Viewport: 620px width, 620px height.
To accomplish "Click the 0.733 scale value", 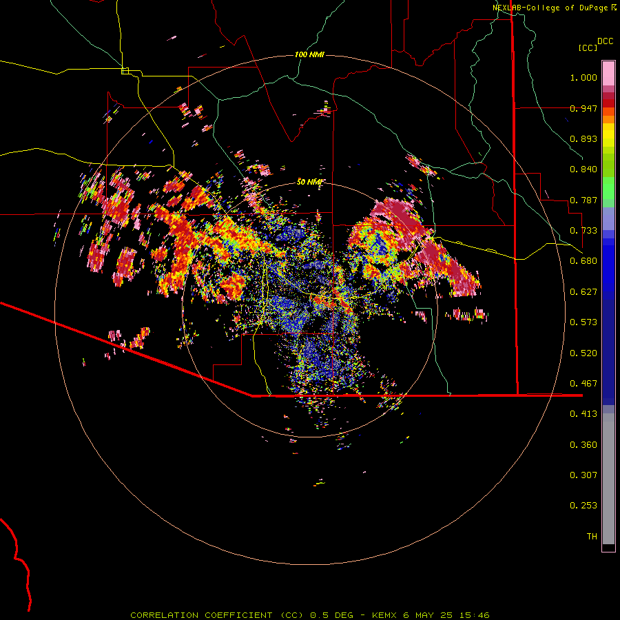I will pos(583,231).
